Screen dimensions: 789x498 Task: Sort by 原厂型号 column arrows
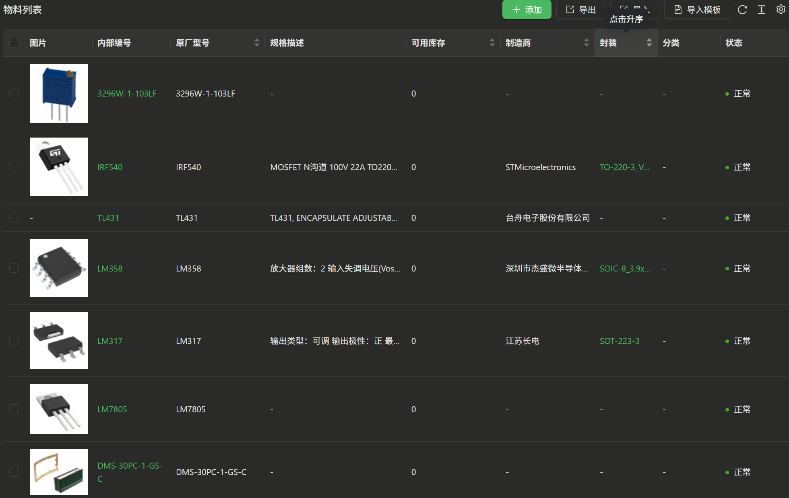(257, 43)
